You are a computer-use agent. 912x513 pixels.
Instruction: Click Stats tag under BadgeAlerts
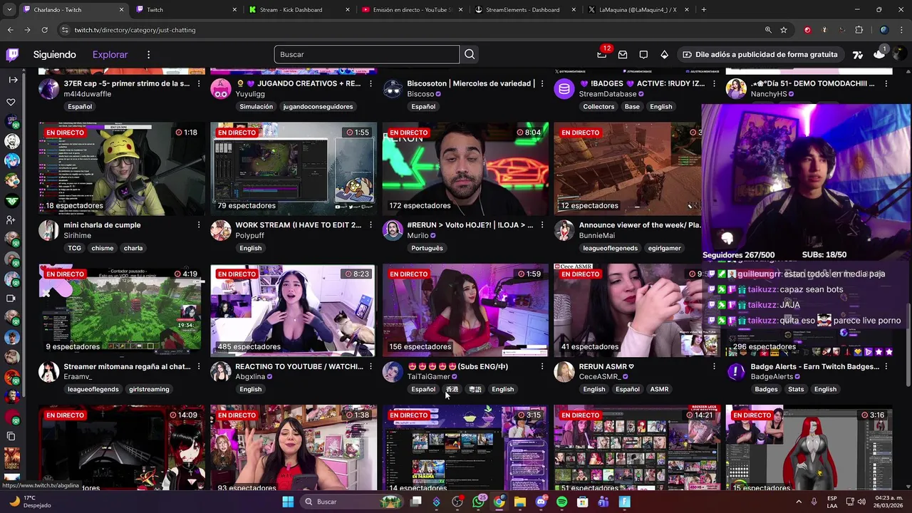click(796, 389)
